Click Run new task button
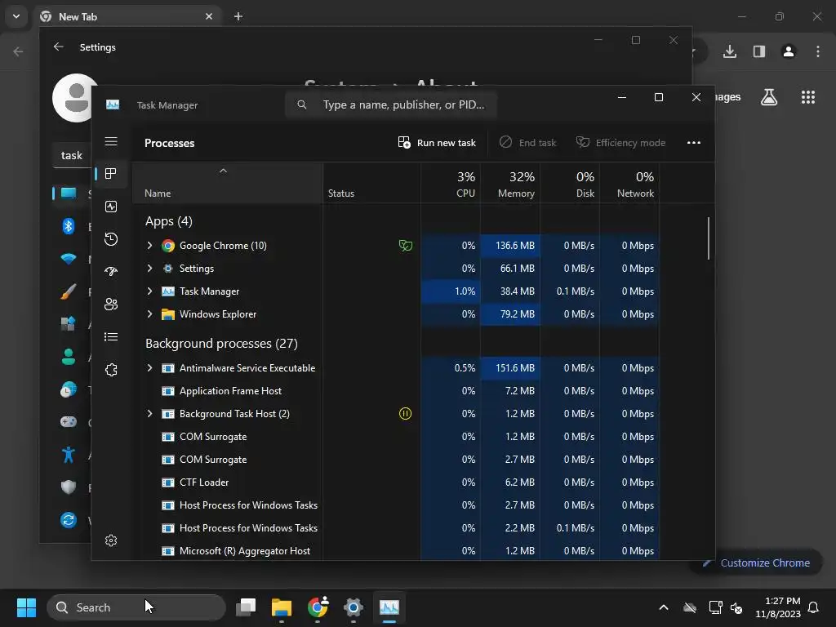Image resolution: width=836 pixels, height=627 pixels. tap(437, 142)
